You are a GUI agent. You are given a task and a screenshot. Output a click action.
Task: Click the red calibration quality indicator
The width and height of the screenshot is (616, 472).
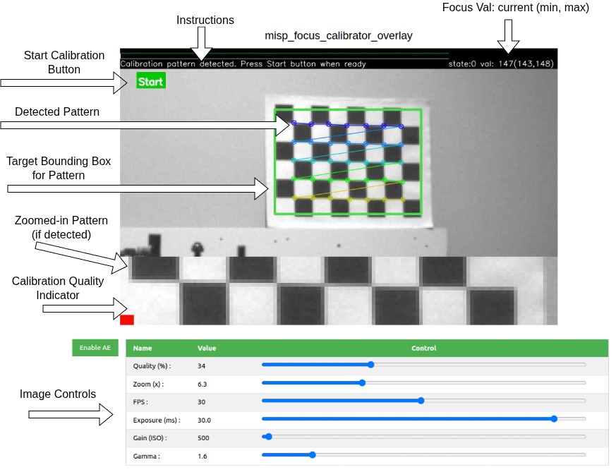tap(128, 319)
